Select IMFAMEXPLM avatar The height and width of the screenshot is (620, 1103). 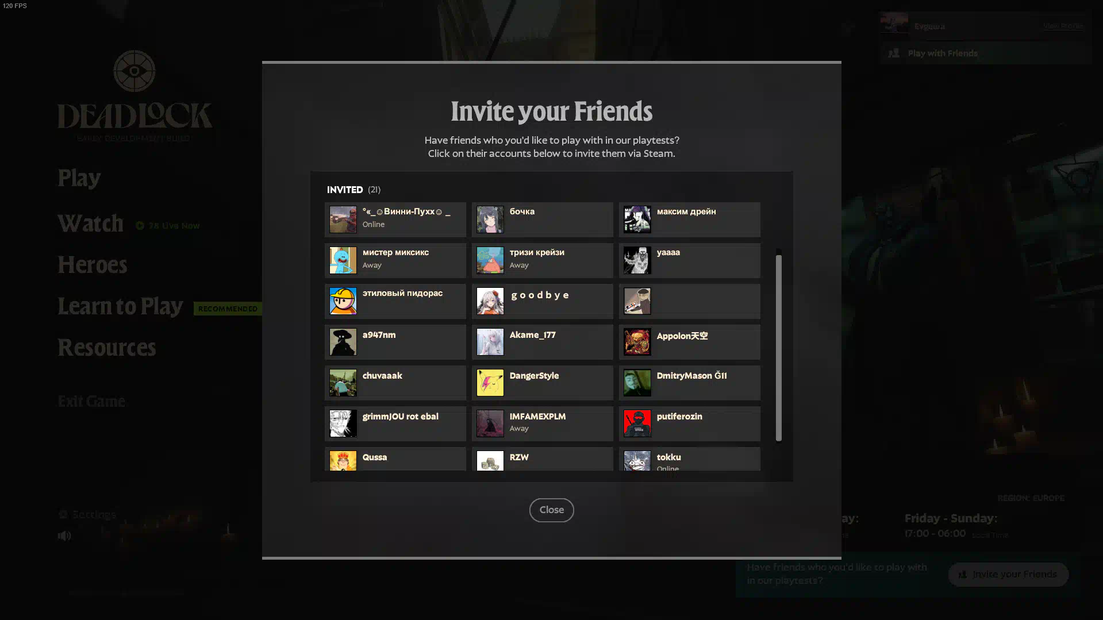[x=490, y=423]
